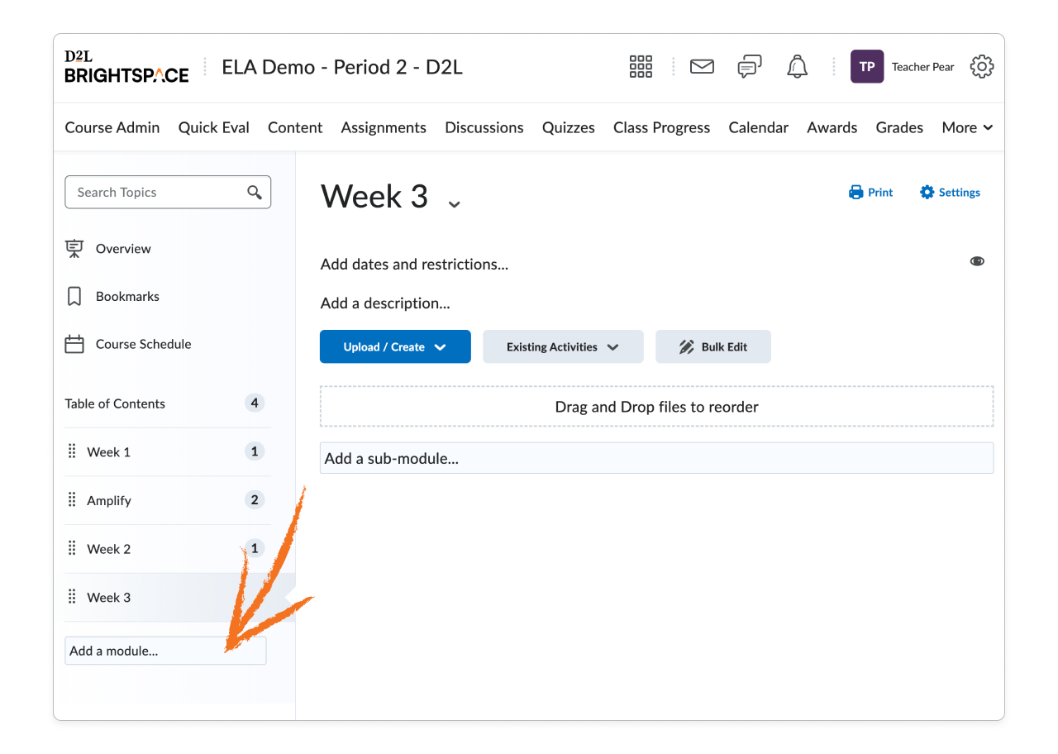This screenshot has width=1058, height=754.
Task: Open subscription alerts chat bubble icon
Action: pos(749,67)
